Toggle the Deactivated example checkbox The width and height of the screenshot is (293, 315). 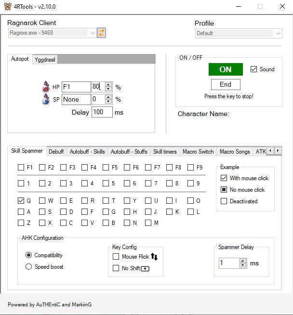click(x=224, y=201)
